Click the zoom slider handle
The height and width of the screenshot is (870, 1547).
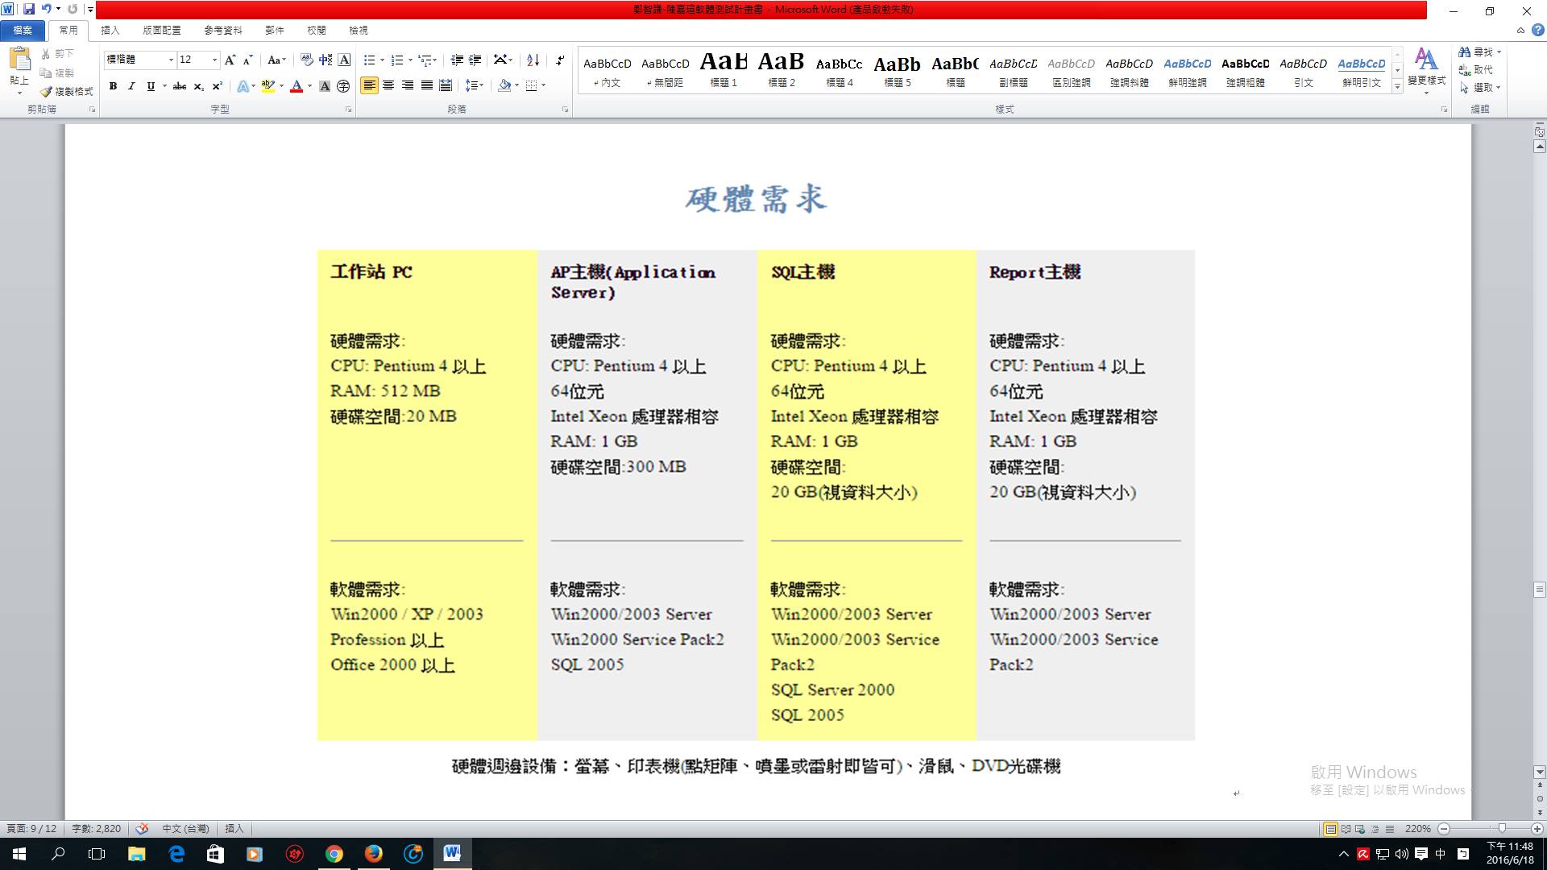[x=1502, y=829]
